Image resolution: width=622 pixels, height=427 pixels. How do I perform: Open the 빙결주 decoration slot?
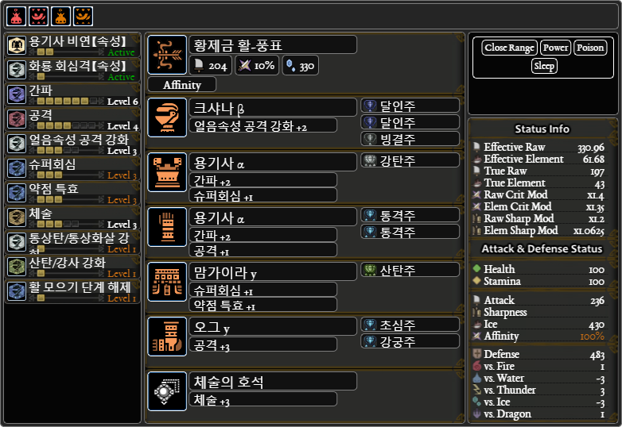tap(410, 139)
